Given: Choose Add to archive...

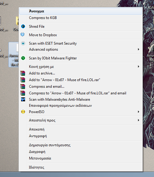Looking at the screenshot, I should click(x=81, y=73).
